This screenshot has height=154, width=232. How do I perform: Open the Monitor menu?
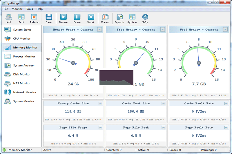point(17,9)
